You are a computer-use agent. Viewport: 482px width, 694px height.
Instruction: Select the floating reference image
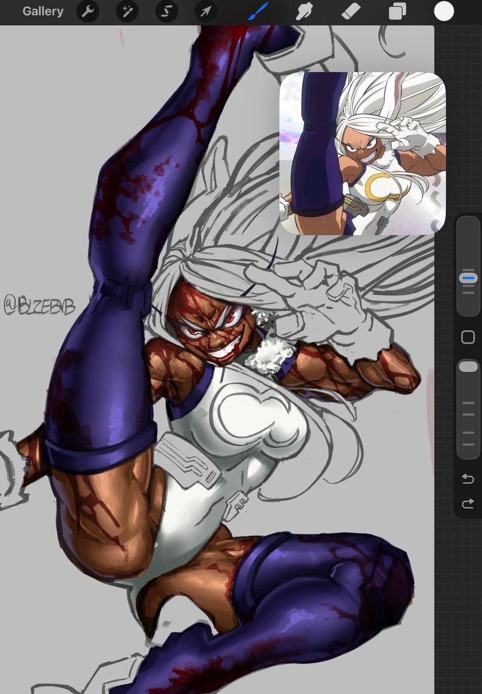coord(363,153)
